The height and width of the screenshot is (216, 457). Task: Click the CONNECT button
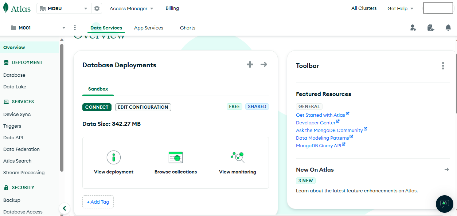pos(97,107)
